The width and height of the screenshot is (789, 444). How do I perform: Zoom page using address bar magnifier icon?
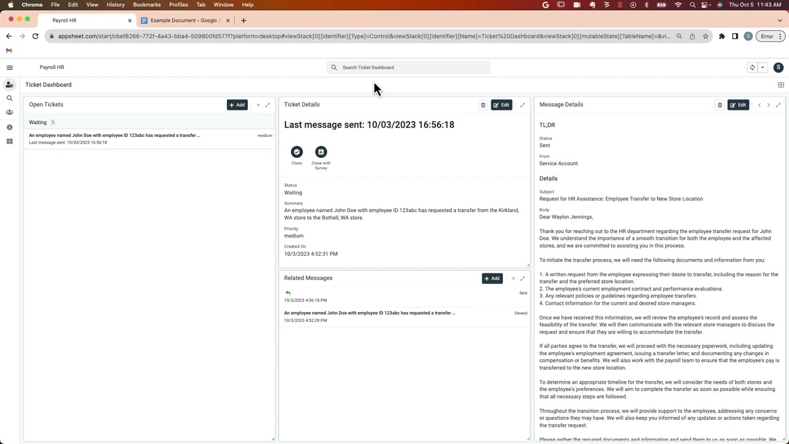point(679,36)
